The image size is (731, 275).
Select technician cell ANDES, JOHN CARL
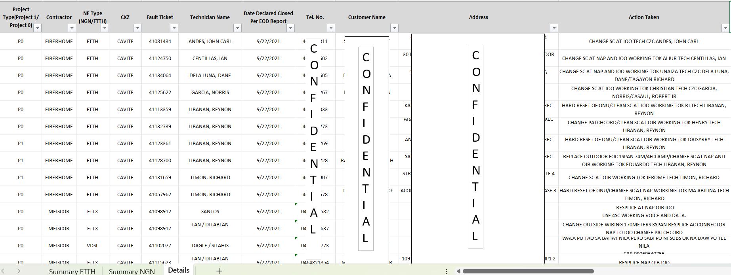(x=210, y=41)
